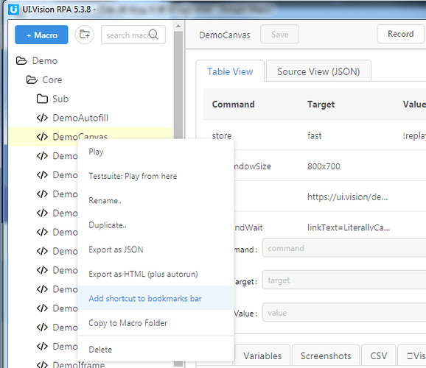Open the CSV tab

[x=378, y=355]
